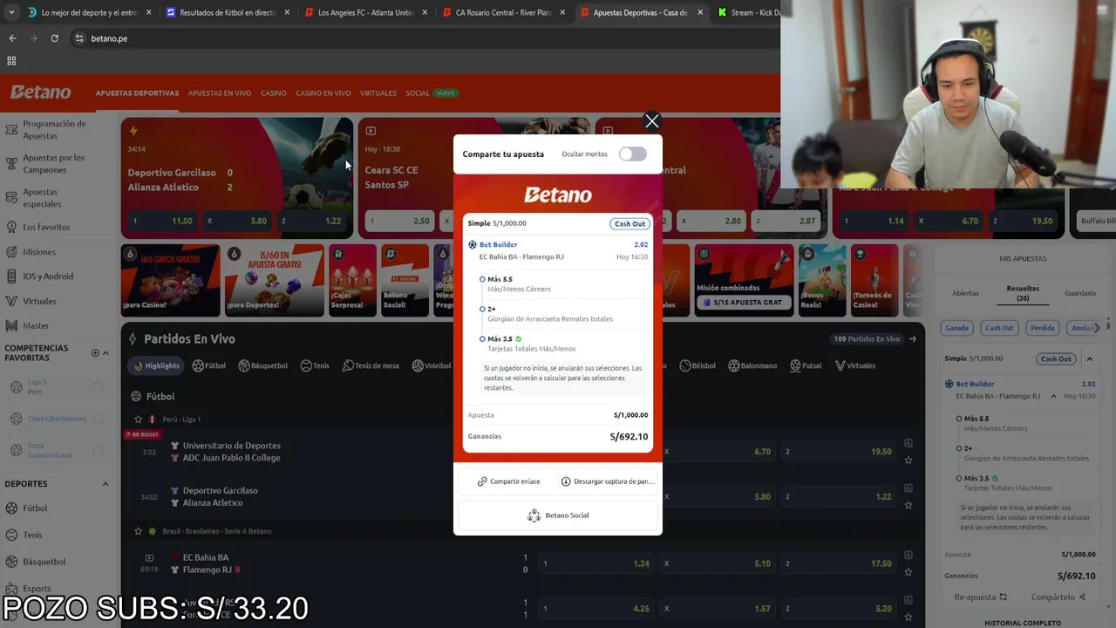Image resolution: width=1116 pixels, height=628 pixels.
Task: Collapse the Deportes section
Action: tap(105, 484)
